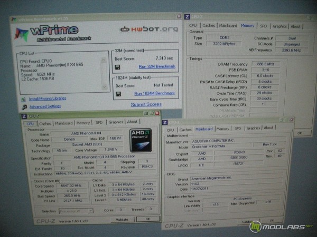
Task: Click the Core Voltage value 1.848 V
Action: (x=110, y=150)
